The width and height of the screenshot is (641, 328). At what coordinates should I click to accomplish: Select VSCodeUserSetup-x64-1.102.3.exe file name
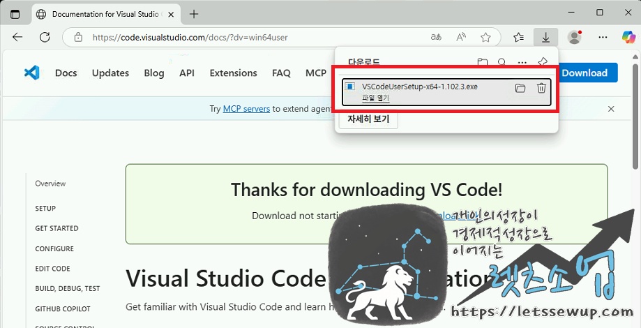pyautogui.click(x=420, y=87)
